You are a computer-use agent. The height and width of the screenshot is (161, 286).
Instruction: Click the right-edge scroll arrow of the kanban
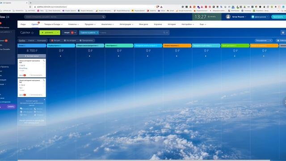coord(285,102)
